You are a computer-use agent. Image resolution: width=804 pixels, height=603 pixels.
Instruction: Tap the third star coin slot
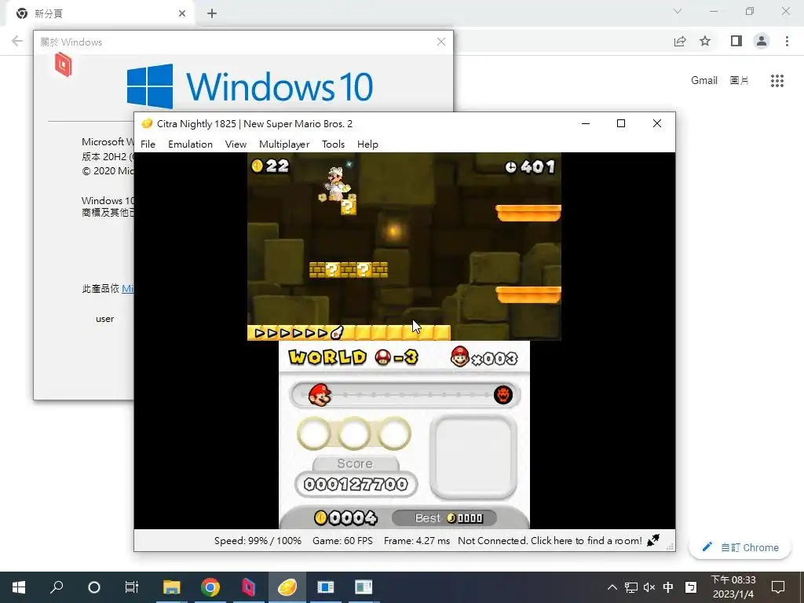coord(394,433)
